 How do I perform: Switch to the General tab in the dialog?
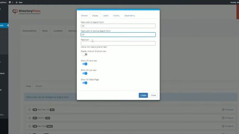tap(84, 16)
